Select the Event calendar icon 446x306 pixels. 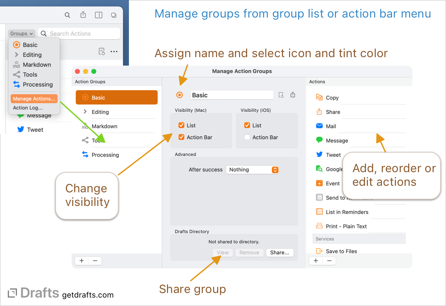(x=319, y=183)
